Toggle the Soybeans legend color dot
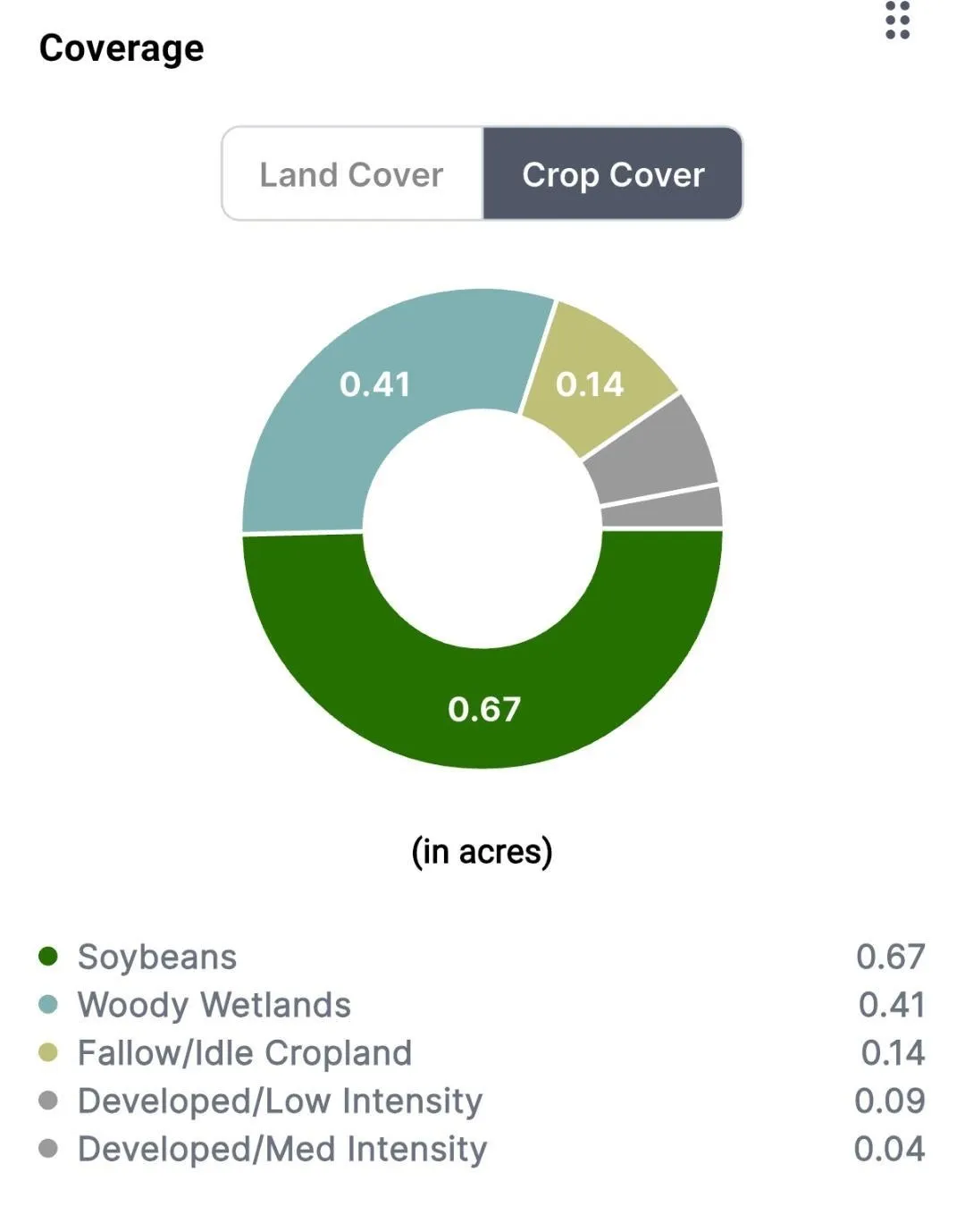This screenshot has height=1223, width=965. tap(48, 957)
